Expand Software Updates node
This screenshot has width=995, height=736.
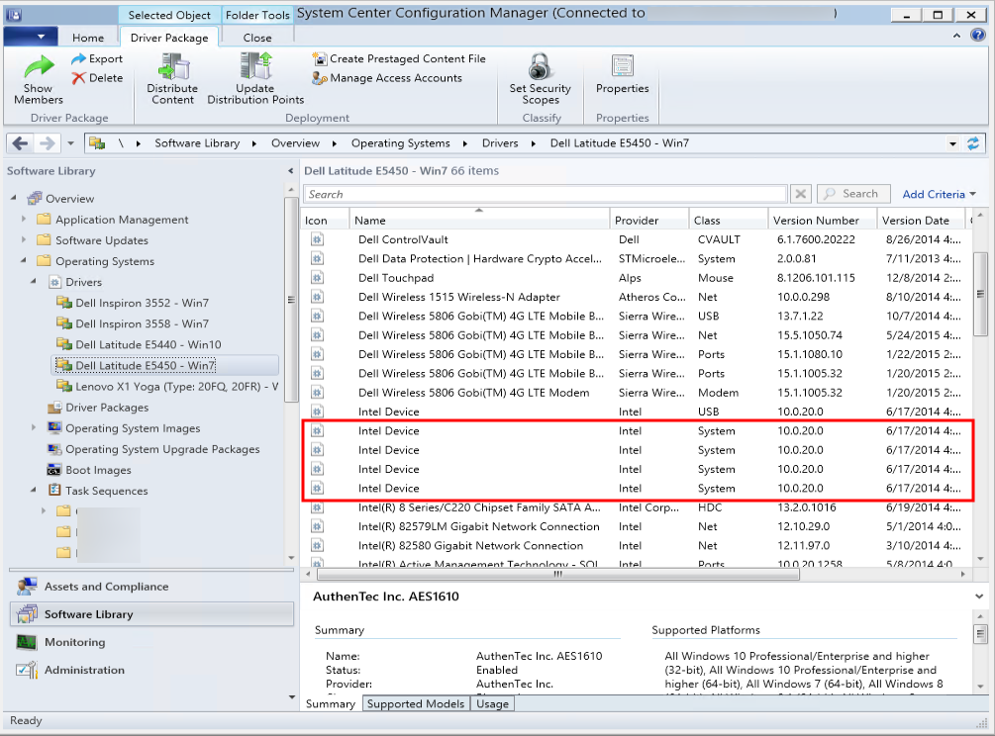click(24, 240)
